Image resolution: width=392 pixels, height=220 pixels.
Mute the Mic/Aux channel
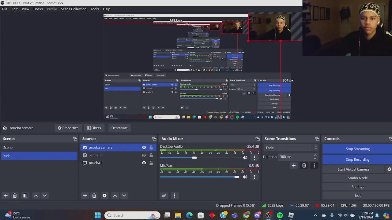click(245, 177)
